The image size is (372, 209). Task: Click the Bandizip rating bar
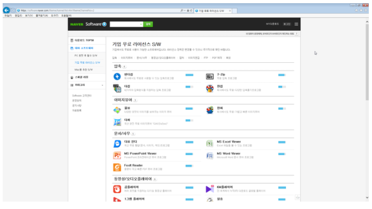pos(189,75)
